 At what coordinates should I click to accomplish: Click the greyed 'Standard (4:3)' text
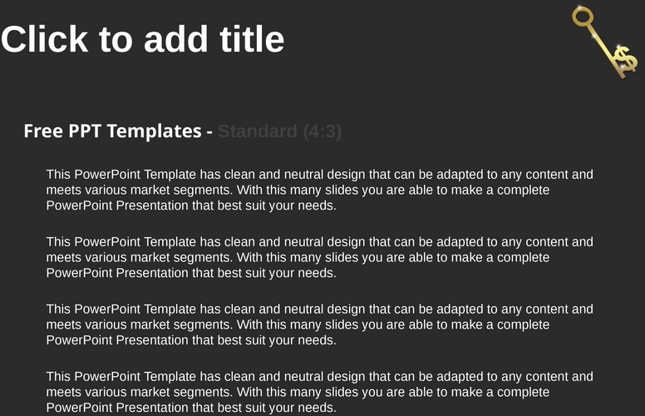280,131
